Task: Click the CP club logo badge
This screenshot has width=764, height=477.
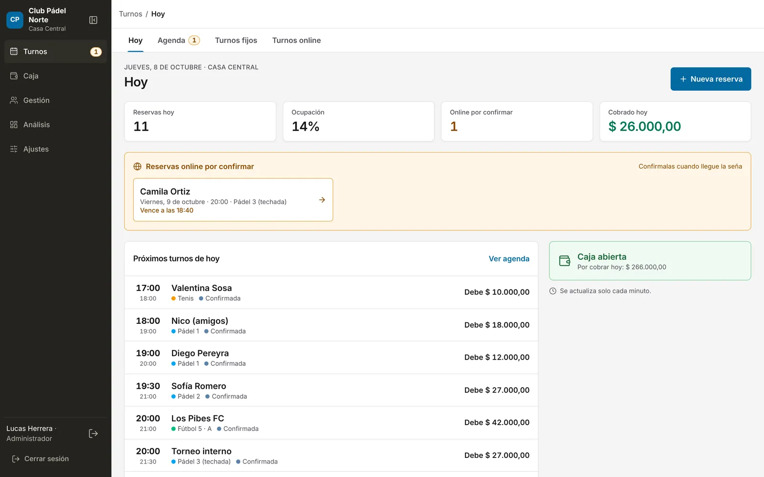Action: click(x=15, y=20)
